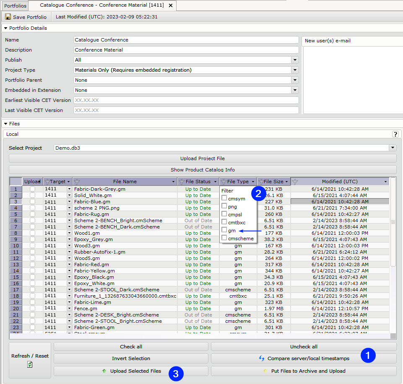403x384 pixels.
Task: Select the Rubber-AutoFix-1.gm file name
Action: (100, 252)
